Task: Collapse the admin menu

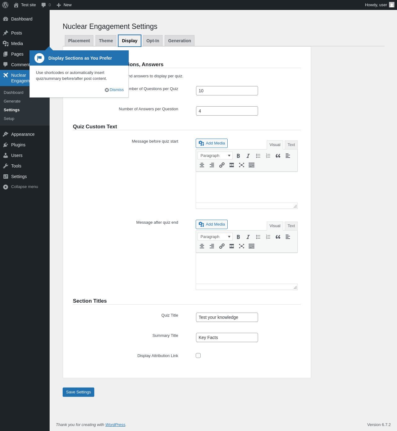Action: [x=25, y=187]
